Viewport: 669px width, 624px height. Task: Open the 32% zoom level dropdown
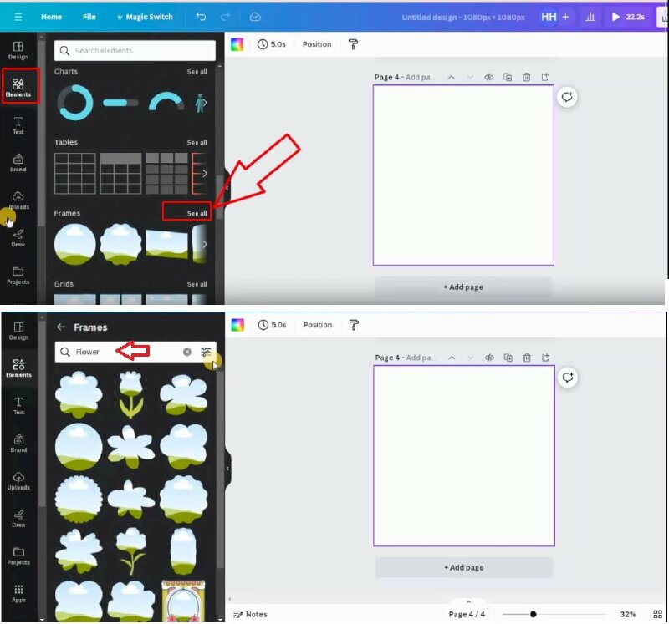tap(627, 614)
